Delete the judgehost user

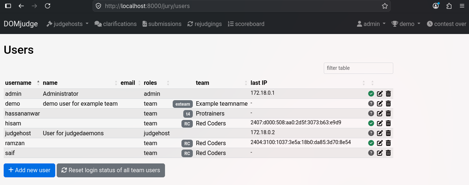(389, 133)
